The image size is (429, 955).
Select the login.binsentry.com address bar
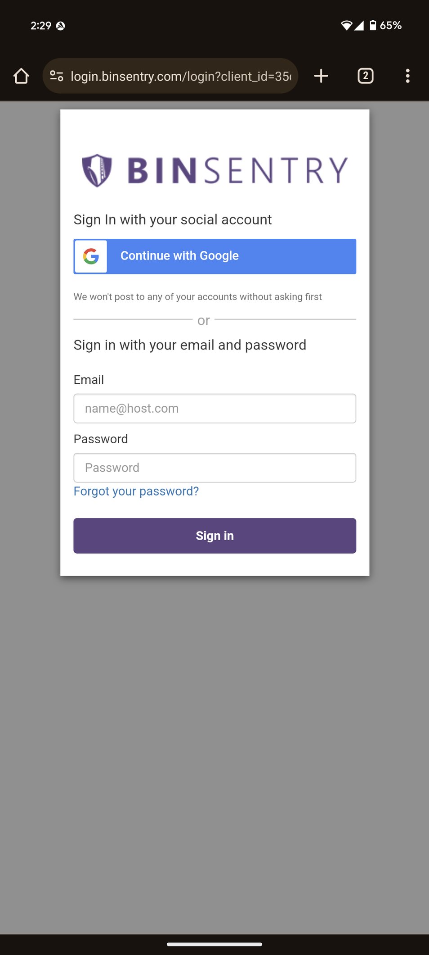tap(180, 76)
